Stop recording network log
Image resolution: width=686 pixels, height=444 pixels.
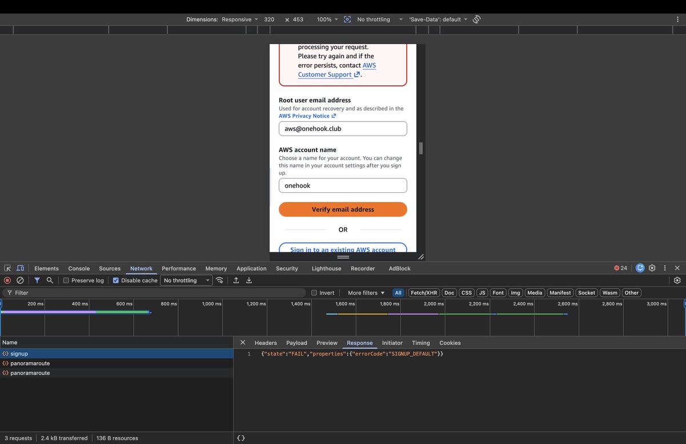[7, 280]
